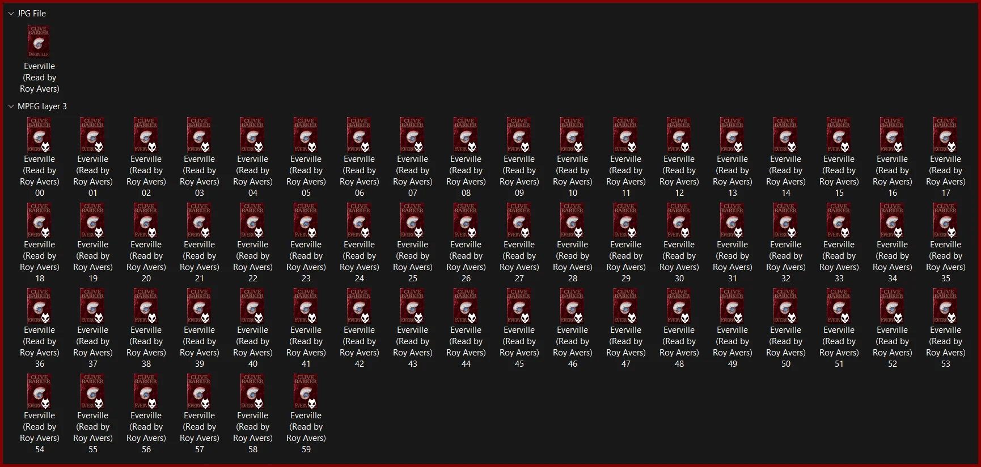Viewport: 981px width, 467px height.
Task: Select the Everville 30 MP3 file icon
Action: [679, 220]
